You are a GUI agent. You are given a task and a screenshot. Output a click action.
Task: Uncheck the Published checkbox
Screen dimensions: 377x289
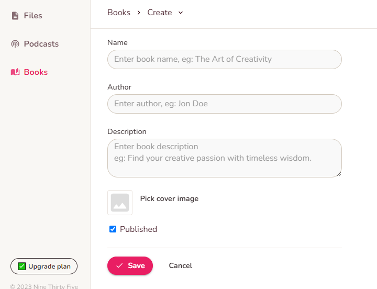[x=113, y=229]
